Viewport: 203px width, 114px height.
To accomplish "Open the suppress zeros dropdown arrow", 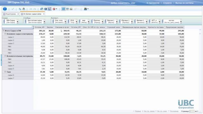I will coord(56,9).
